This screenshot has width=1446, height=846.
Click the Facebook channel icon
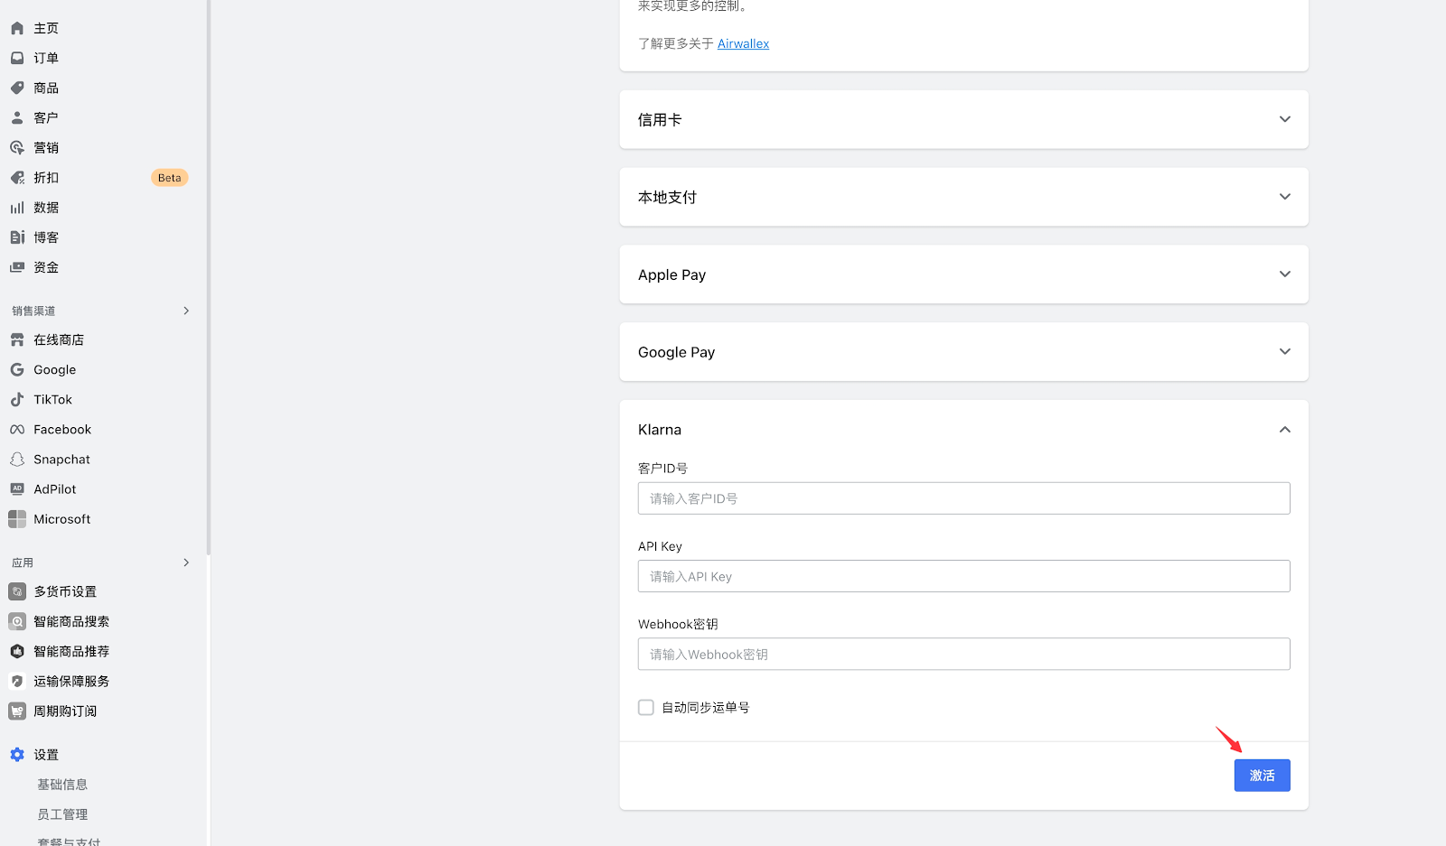pyautogui.click(x=17, y=430)
